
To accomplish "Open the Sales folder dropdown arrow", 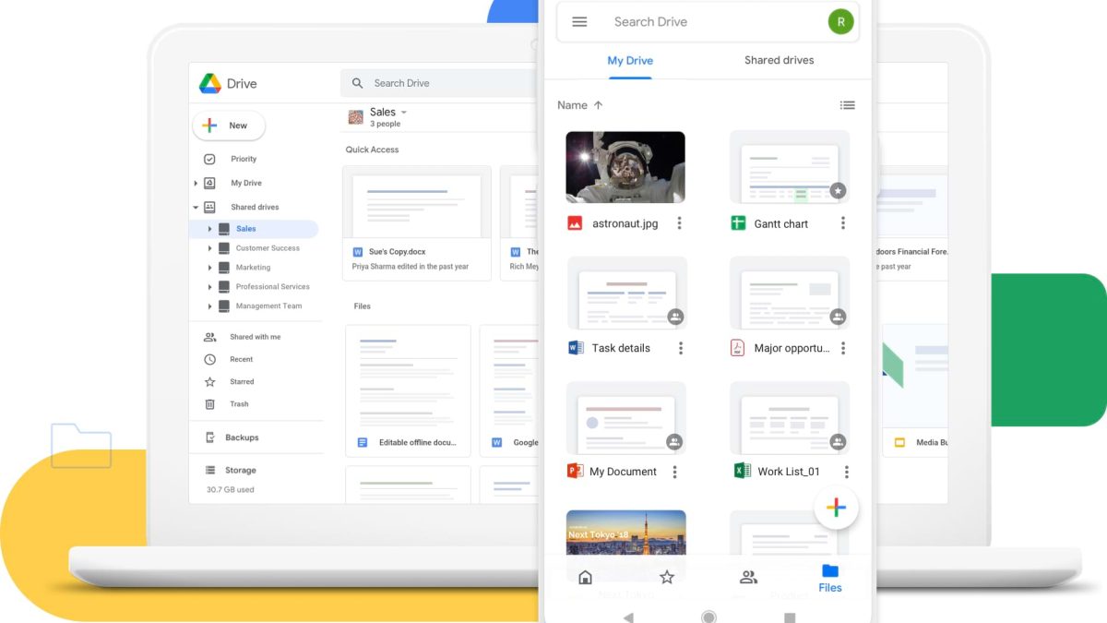I will click(404, 113).
